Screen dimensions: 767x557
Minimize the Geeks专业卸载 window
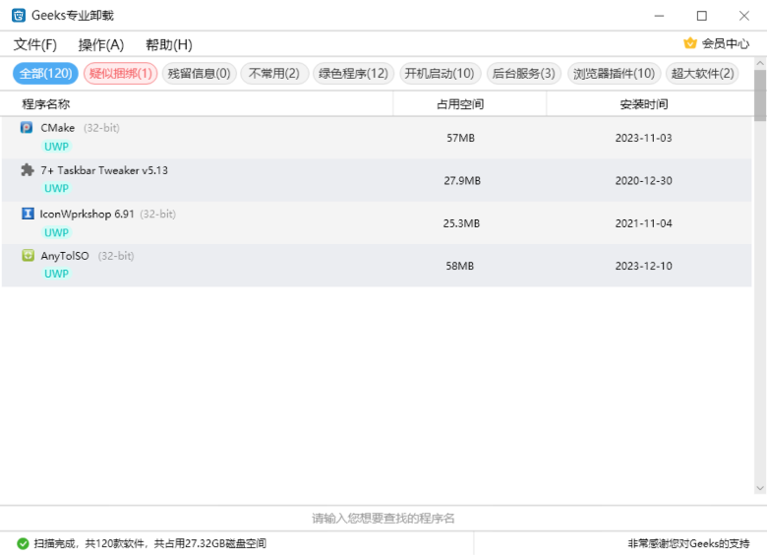click(x=659, y=16)
